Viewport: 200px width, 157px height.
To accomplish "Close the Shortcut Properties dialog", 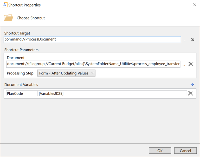I will [x=194, y=5].
